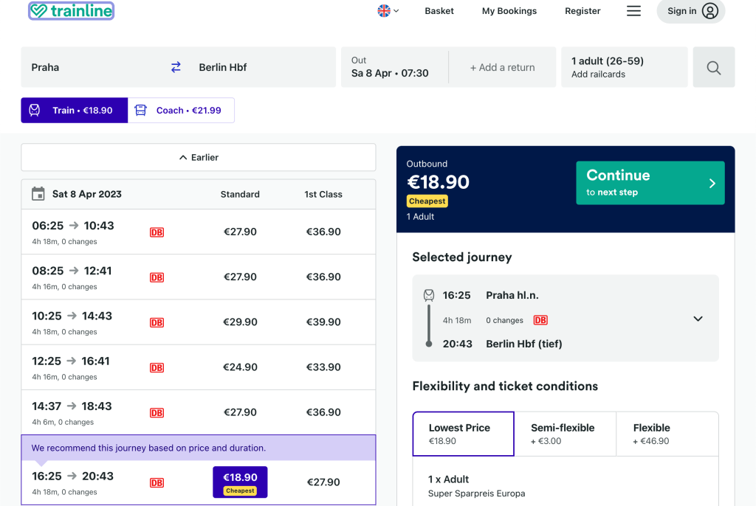Show earlier trains
Viewport: 756px width, 506px height.
[x=199, y=157]
